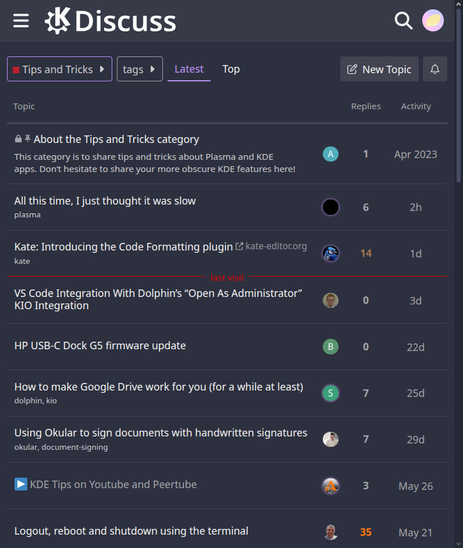This screenshot has height=548, width=463.
Task: Click the 14 replies count
Action: [366, 253]
